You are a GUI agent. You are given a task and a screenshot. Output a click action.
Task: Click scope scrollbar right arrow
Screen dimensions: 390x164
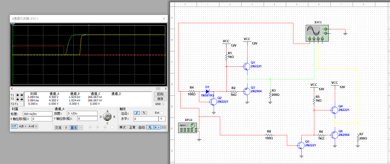165,89
